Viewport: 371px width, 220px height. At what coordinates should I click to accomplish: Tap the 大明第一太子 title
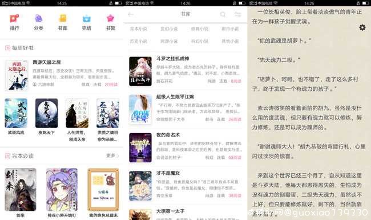170,211
